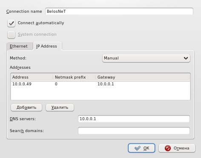
Task: Select the IP Address tab
Action: [x=47, y=46]
